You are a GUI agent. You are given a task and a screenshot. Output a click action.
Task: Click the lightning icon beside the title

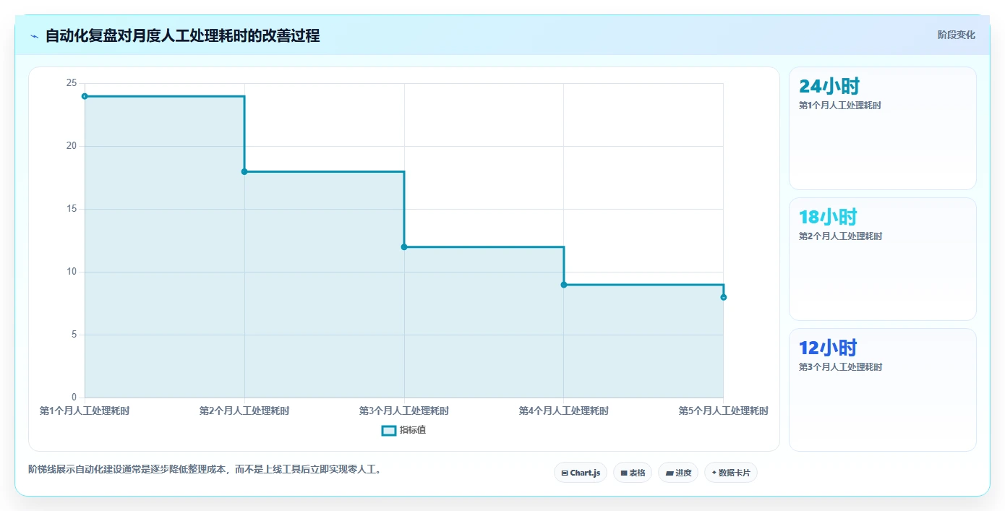[34, 36]
